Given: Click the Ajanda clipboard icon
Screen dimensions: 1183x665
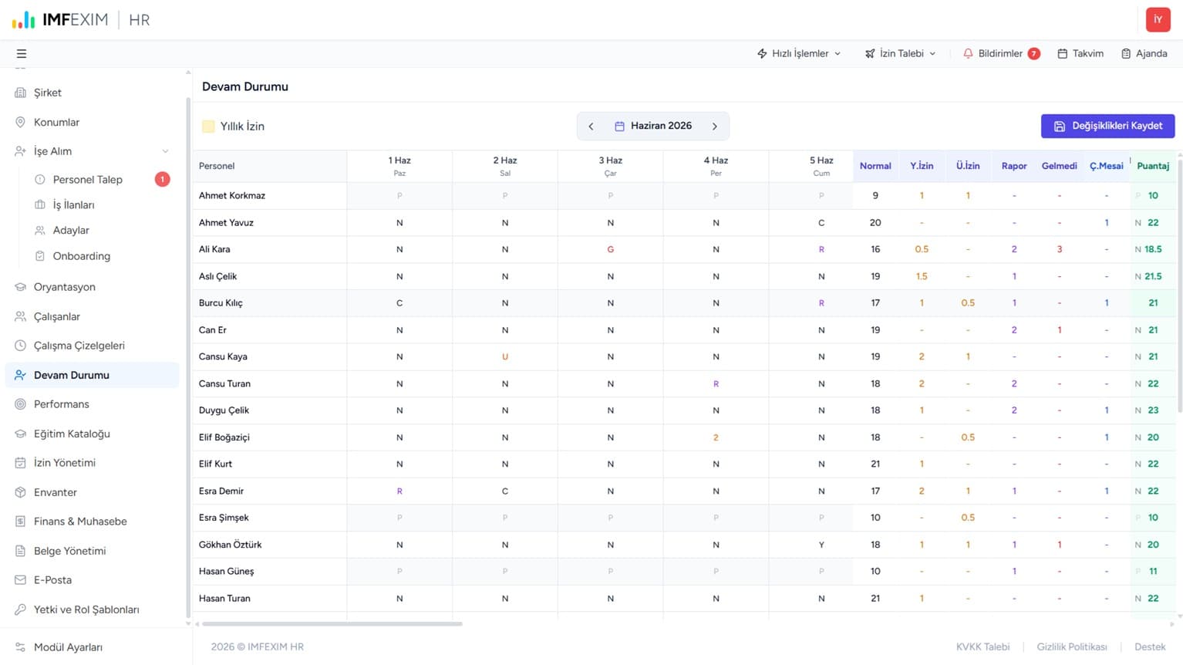Looking at the screenshot, I should (1126, 54).
